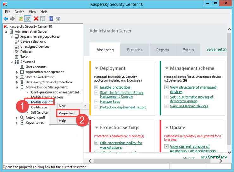Viewport: 234px width, 172px height.
Task: Expand the Application management node
Action: click(x=17, y=72)
